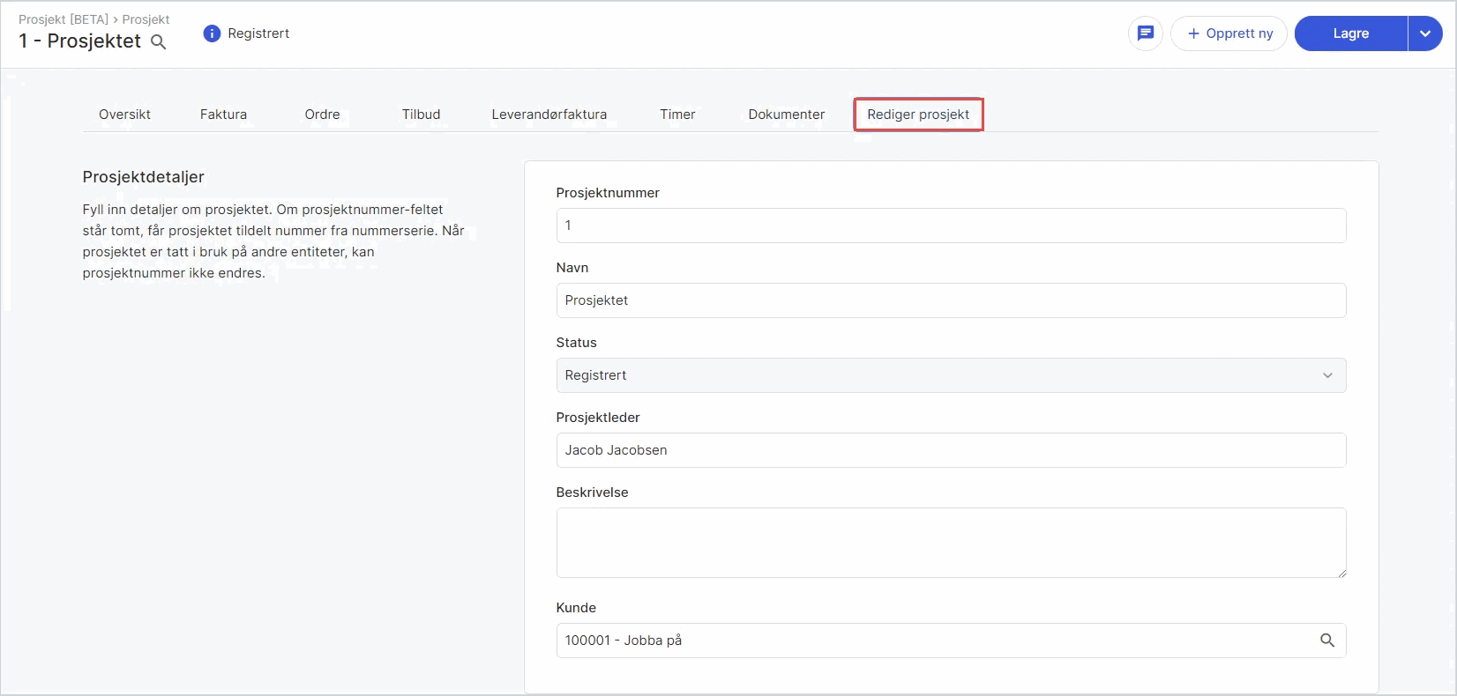Click Prosjekt [BETA] breadcrumb link

point(64,19)
